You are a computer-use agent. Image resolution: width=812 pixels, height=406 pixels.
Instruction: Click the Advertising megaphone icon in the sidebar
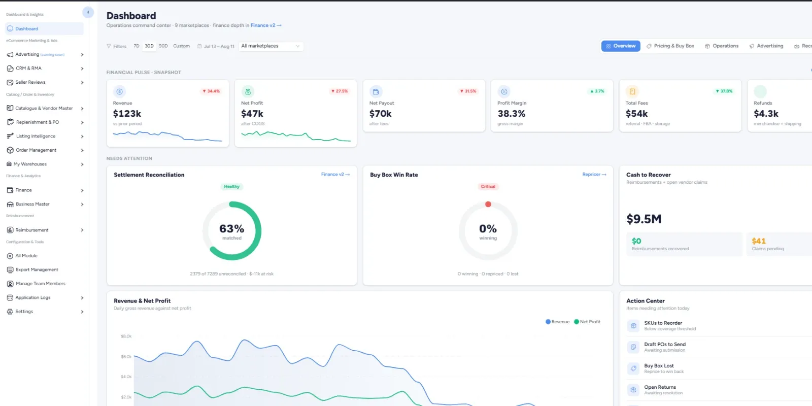click(10, 54)
